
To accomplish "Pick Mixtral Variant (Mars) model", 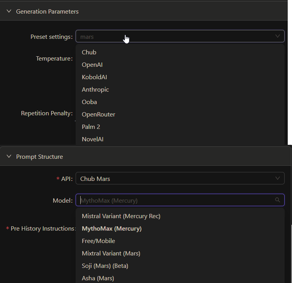I will [111, 253].
